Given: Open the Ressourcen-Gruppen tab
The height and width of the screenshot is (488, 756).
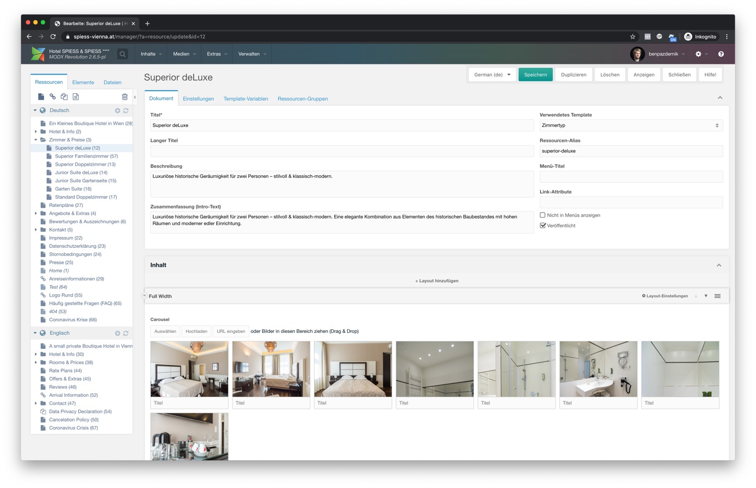Looking at the screenshot, I should click(303, 99).
